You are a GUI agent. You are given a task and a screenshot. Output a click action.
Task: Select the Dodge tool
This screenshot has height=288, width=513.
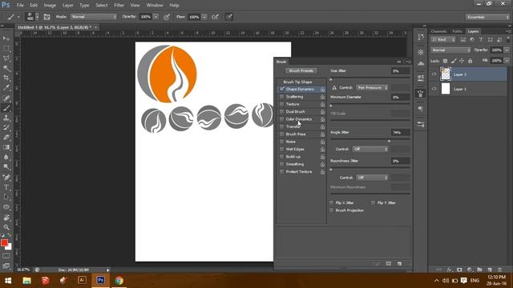(6, 167)
